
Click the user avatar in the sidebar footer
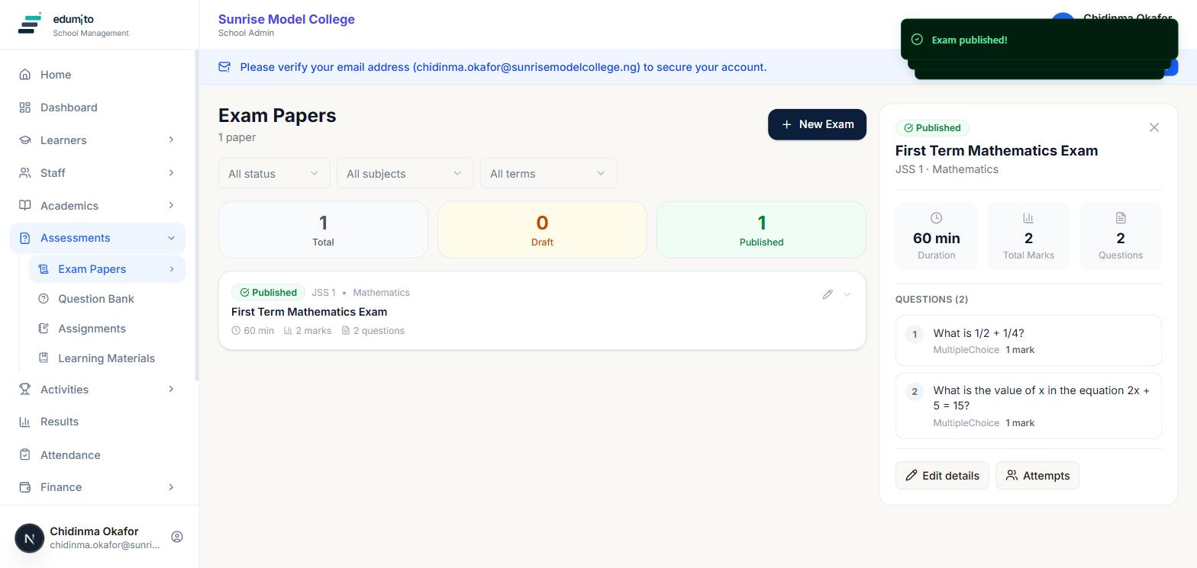[x=29, y=538]
